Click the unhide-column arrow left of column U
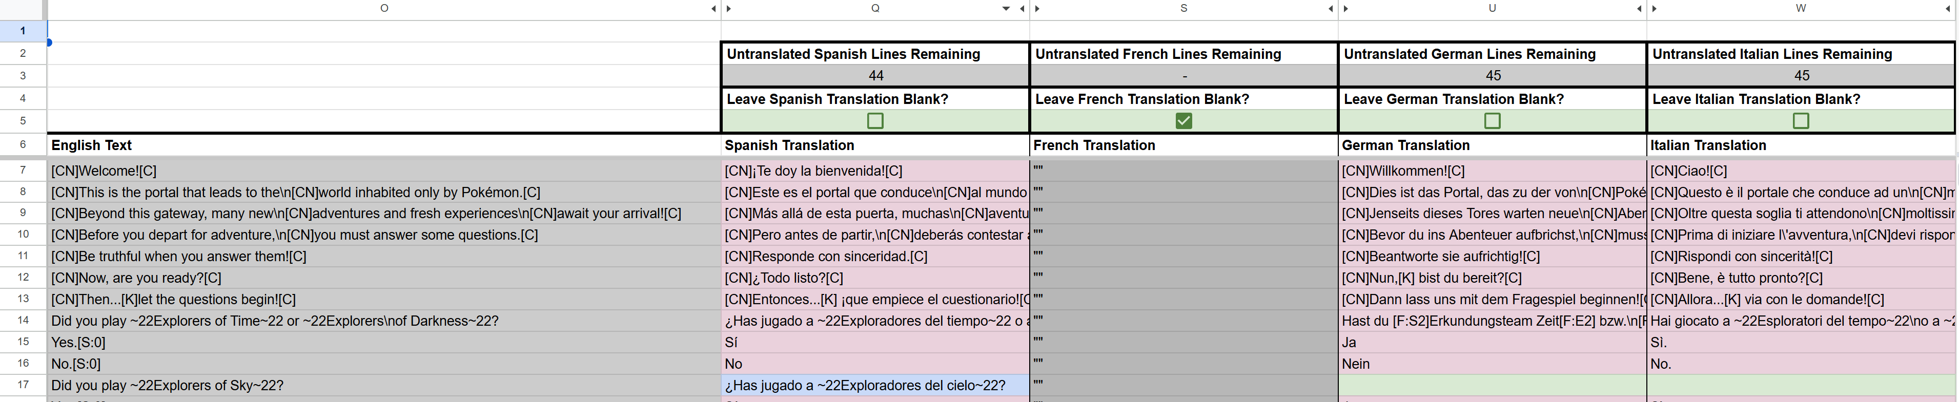 pyautogui.click(x=1346, y=9)
